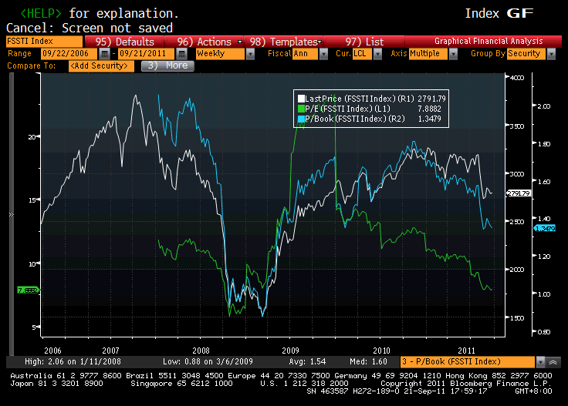568x406 pixels.
Task: Open calendar picker for the end date
Action: click(181, 54)
